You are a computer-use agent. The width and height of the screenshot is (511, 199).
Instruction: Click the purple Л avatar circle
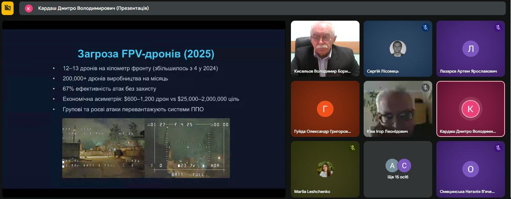(470, 49)
